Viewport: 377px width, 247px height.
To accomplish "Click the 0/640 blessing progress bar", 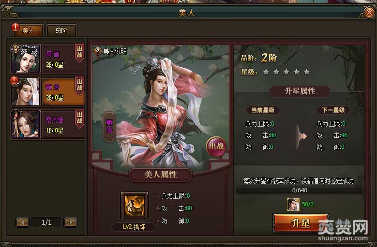I will pos(300,190).
